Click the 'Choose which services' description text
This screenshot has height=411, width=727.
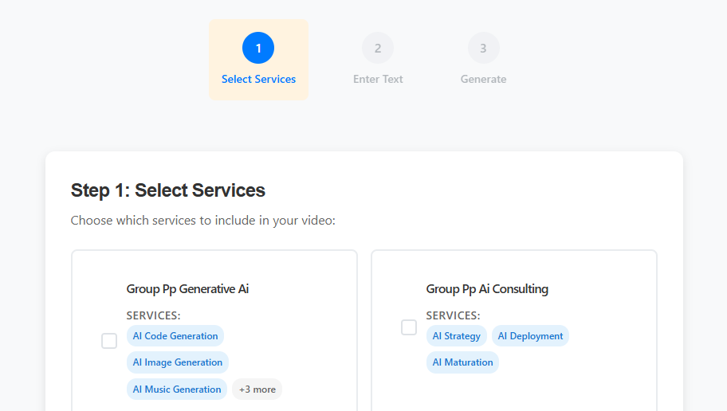202,221
